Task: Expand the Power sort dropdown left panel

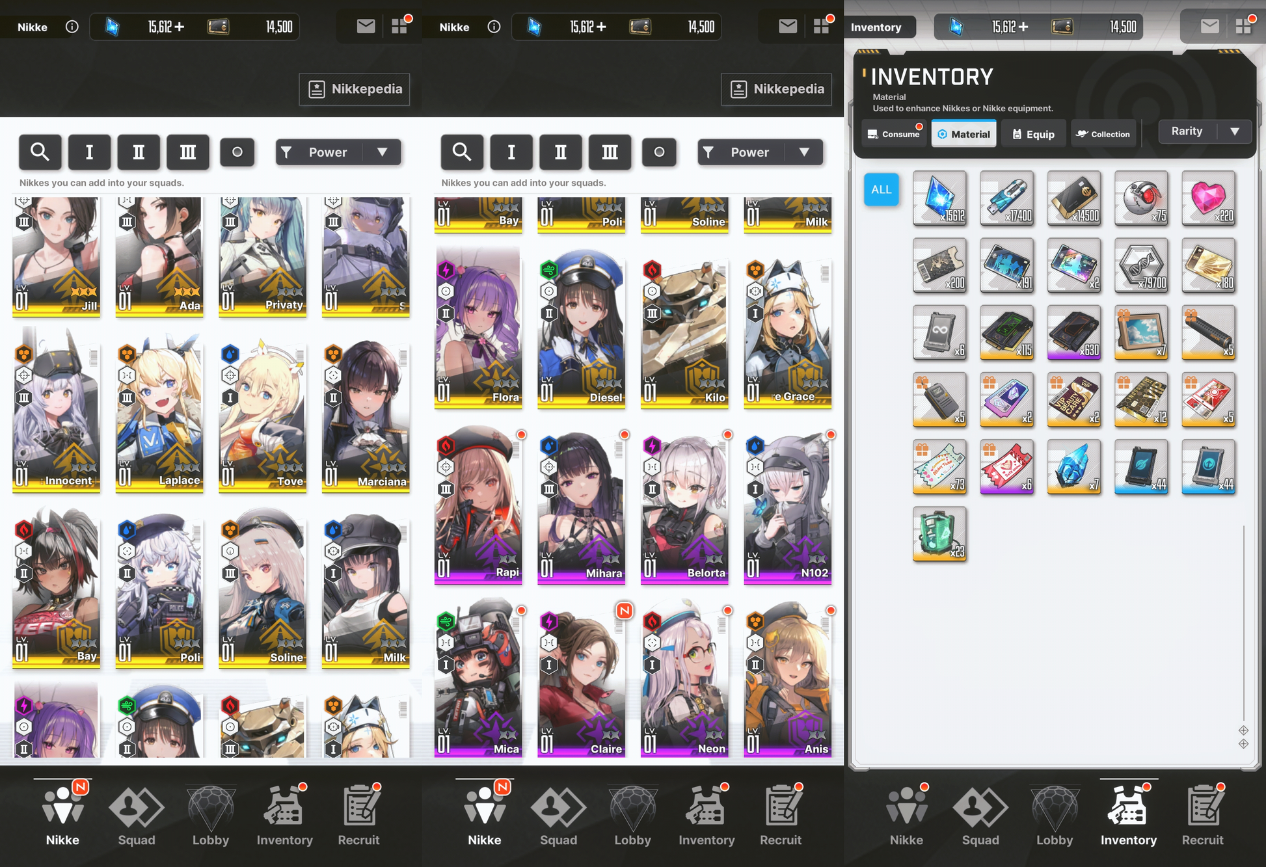Action: point(338,152)
